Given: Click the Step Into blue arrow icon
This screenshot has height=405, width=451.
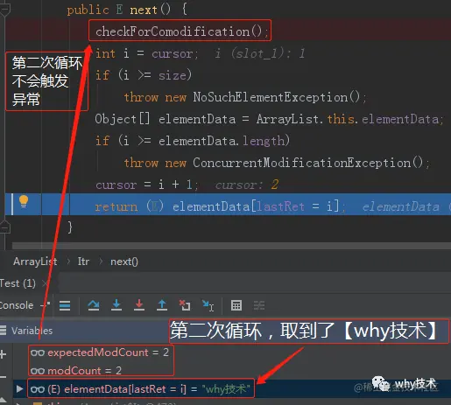Looking at the screenshot, I should (x=116, y=305).
